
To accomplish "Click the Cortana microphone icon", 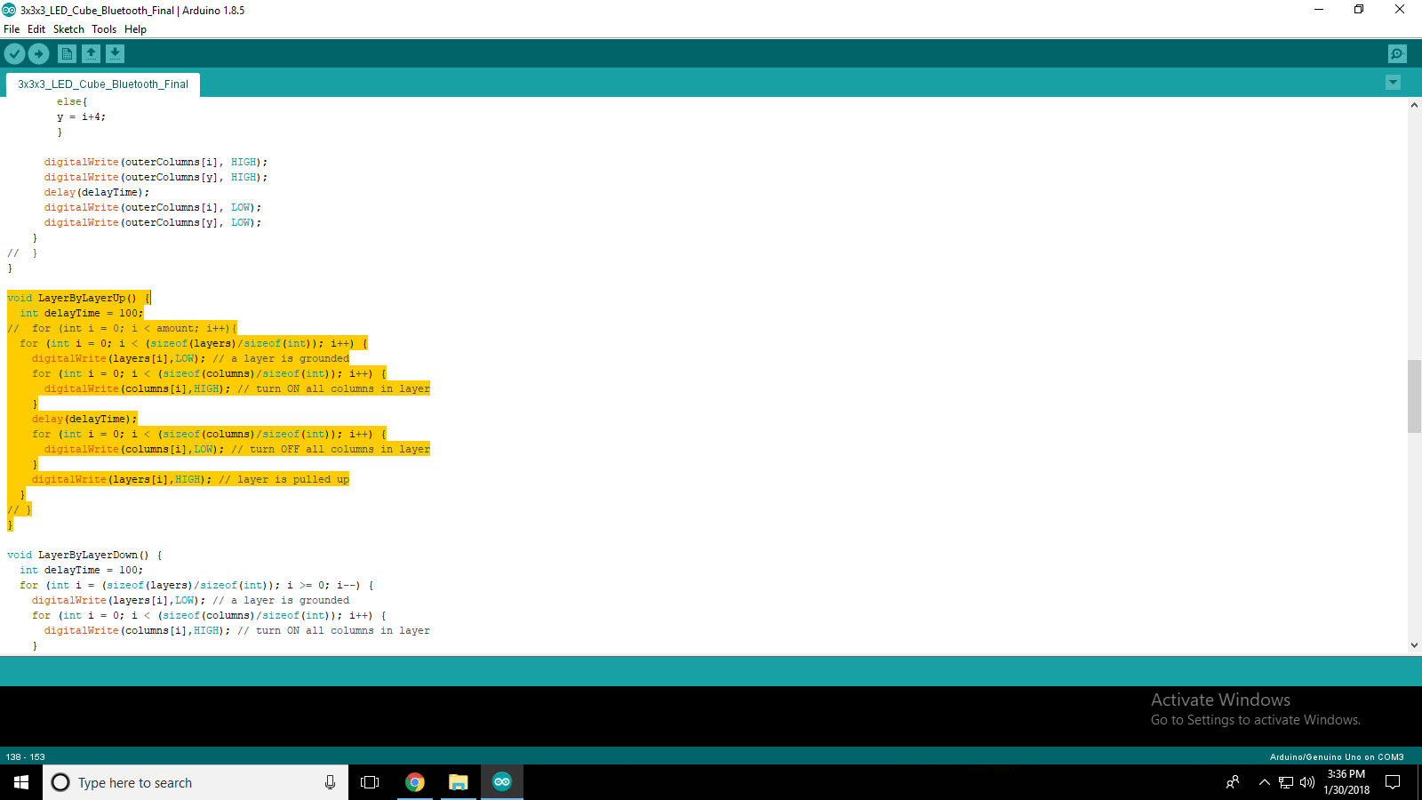I will pyautogui.click(x=330, y=782).
